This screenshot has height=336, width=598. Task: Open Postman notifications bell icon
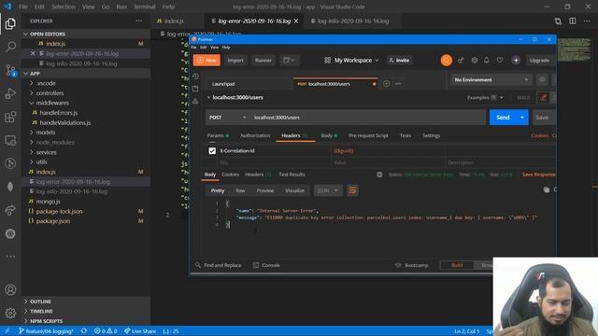click(487, 60)
